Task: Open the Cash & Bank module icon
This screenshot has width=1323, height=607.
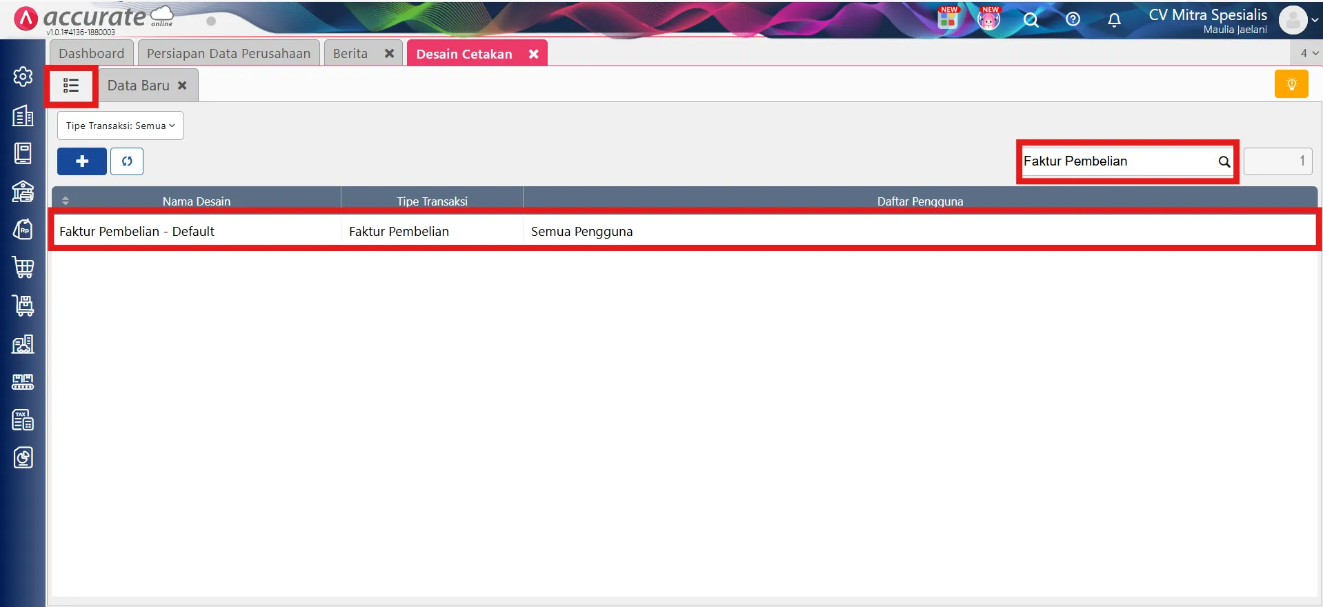Action: tap(23, 191)
